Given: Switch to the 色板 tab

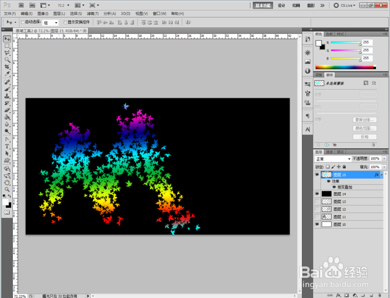Looking at the screenshot, I should pyautogui.click(x=329, y=34).
